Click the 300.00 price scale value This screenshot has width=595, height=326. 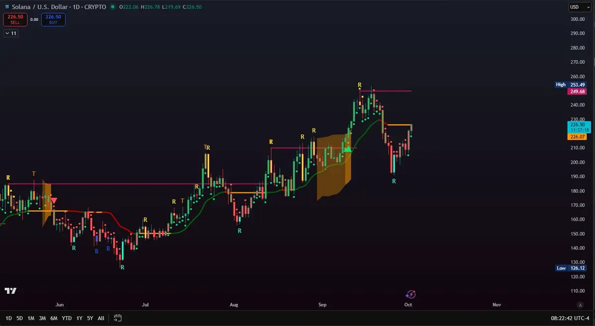pyautogui.click(x=578, y=19)
